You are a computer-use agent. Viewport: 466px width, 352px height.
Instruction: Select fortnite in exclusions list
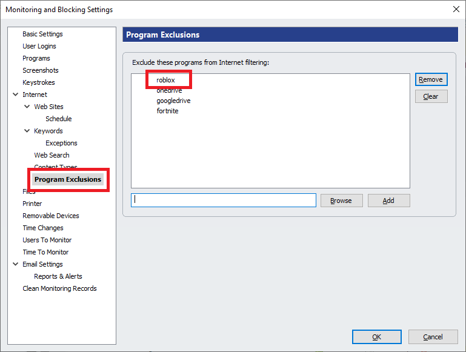click(x=167, y=111)
